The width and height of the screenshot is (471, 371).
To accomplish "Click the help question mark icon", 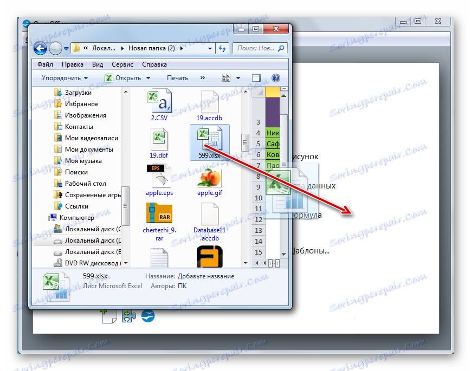I will pyautogui.click(x=276, y=78).
